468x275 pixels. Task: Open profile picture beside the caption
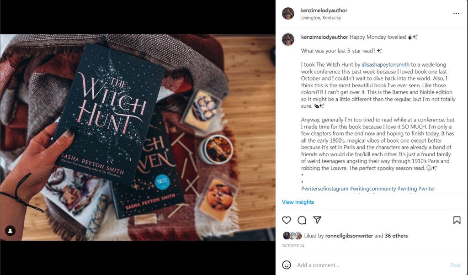click(x=288, y=39)
